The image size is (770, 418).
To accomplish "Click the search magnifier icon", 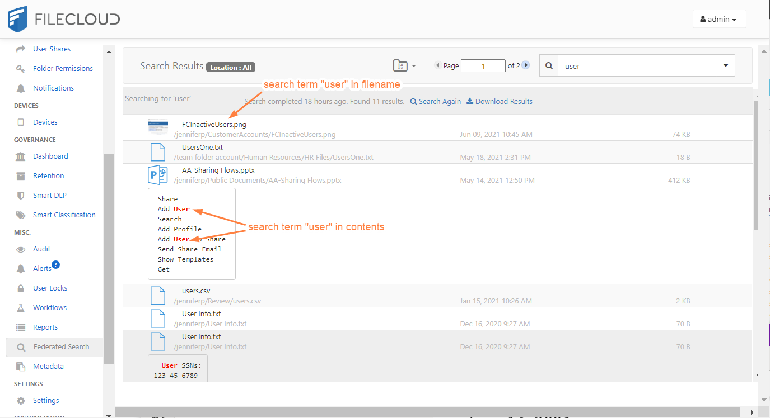I will [549, 66].
